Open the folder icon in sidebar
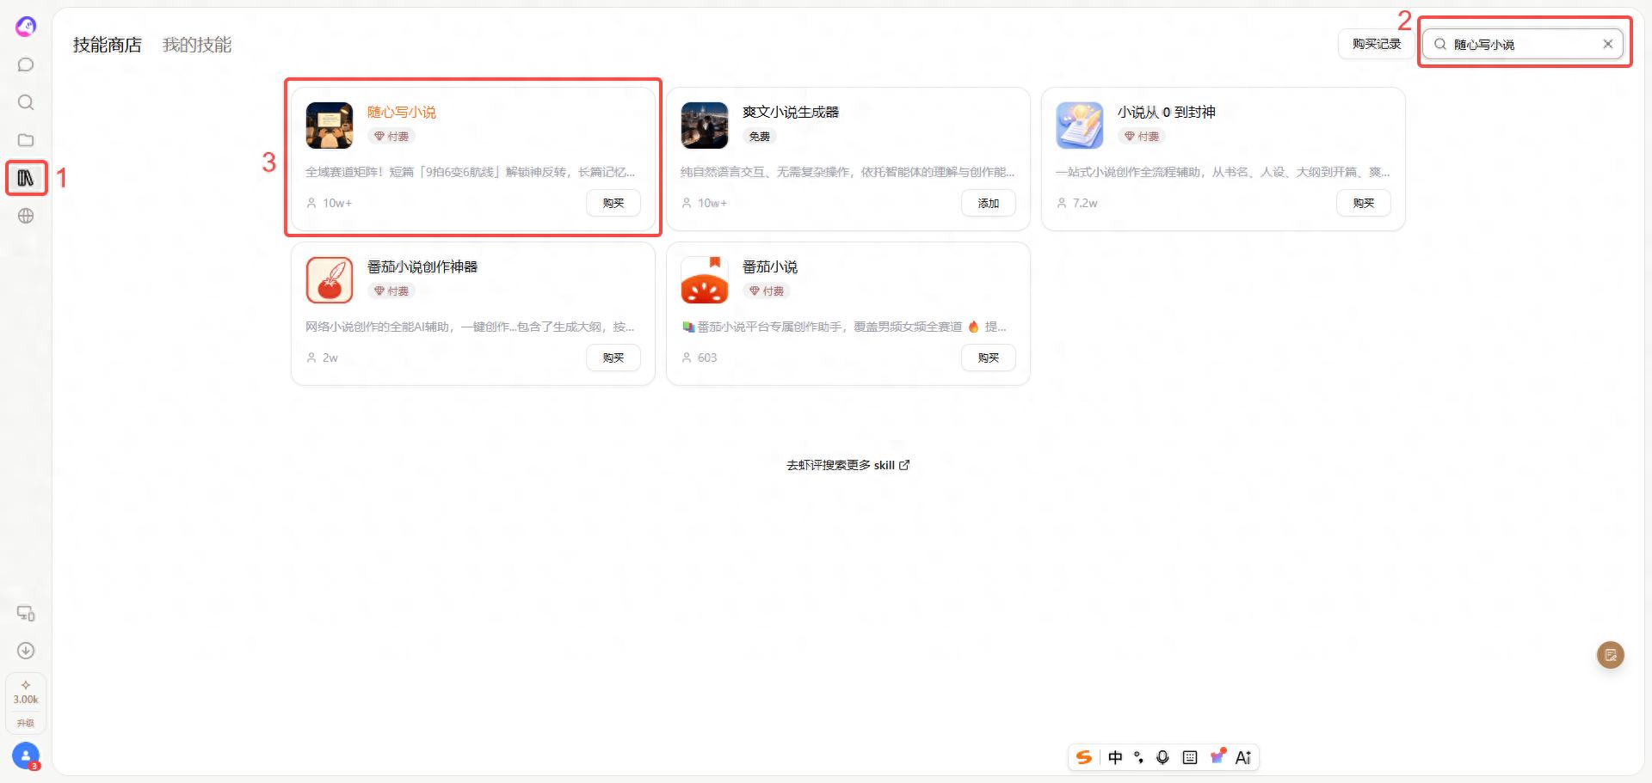This screenshot has height=783, width=1652. tap(26, 140)
